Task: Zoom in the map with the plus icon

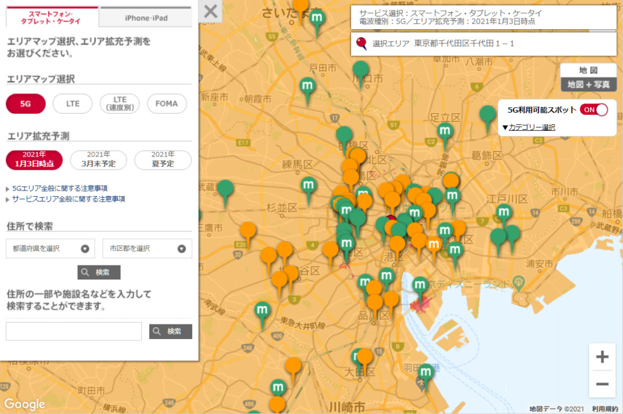Action: (602, 357)
